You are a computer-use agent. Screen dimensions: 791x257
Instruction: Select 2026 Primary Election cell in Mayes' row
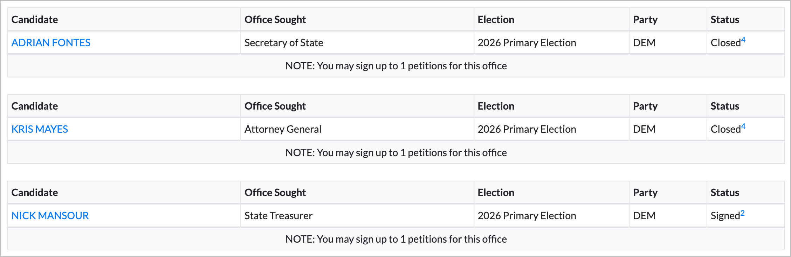coord(527,129)
